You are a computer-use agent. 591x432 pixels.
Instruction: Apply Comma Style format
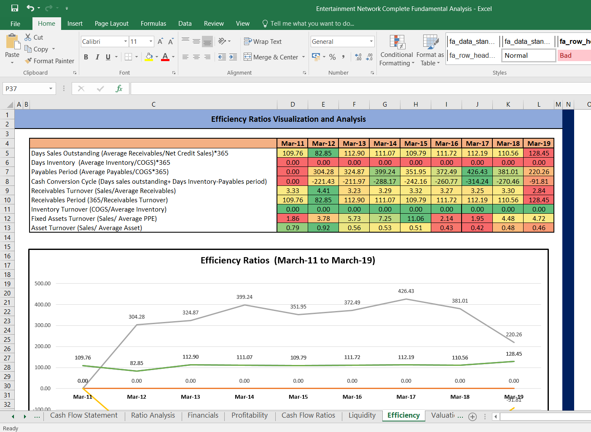coord(344,57)
